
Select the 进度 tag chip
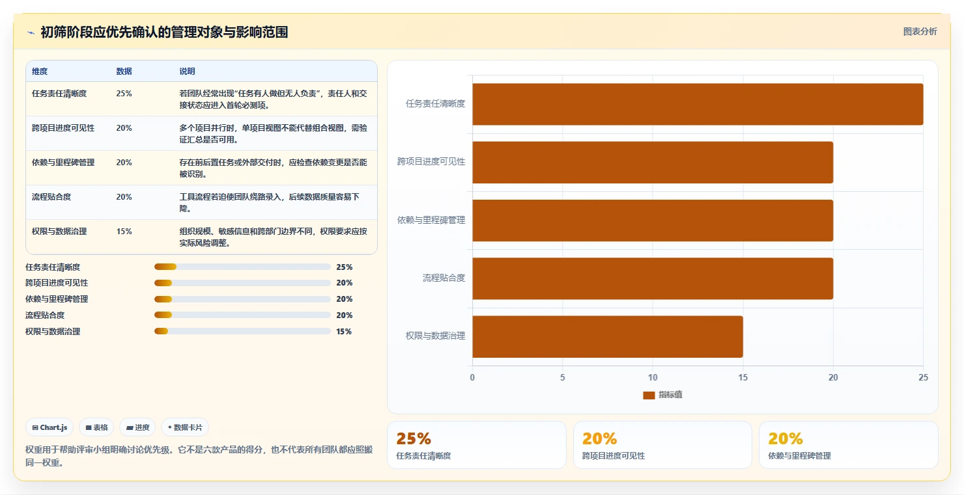(x=137, y=427)
